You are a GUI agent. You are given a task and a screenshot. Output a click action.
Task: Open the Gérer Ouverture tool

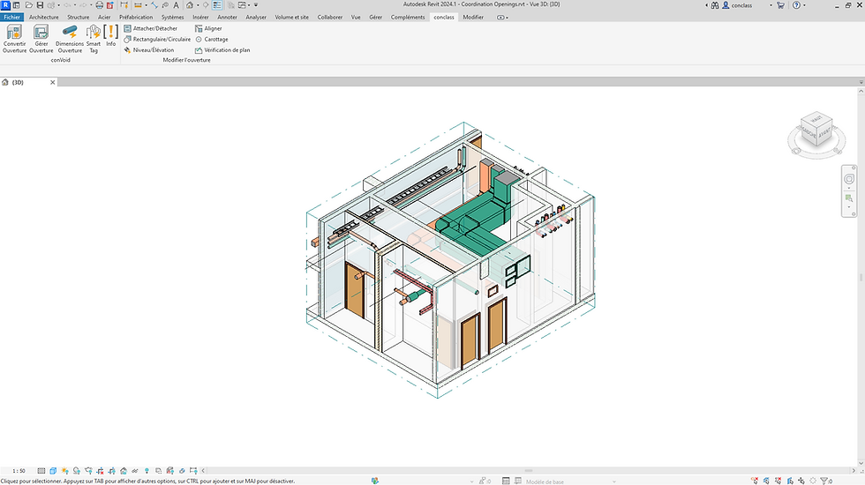[x=41, y=39]
